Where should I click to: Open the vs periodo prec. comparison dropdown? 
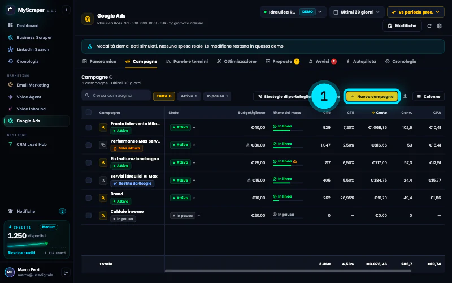[415, 12]
